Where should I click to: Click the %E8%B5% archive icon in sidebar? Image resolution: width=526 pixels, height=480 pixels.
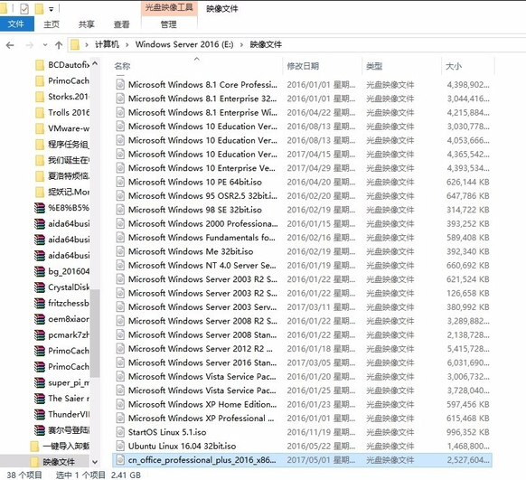[x=40, y=208]
